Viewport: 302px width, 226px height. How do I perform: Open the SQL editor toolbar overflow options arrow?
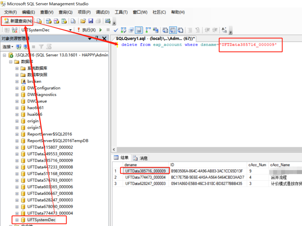click(x=230, y=32)
